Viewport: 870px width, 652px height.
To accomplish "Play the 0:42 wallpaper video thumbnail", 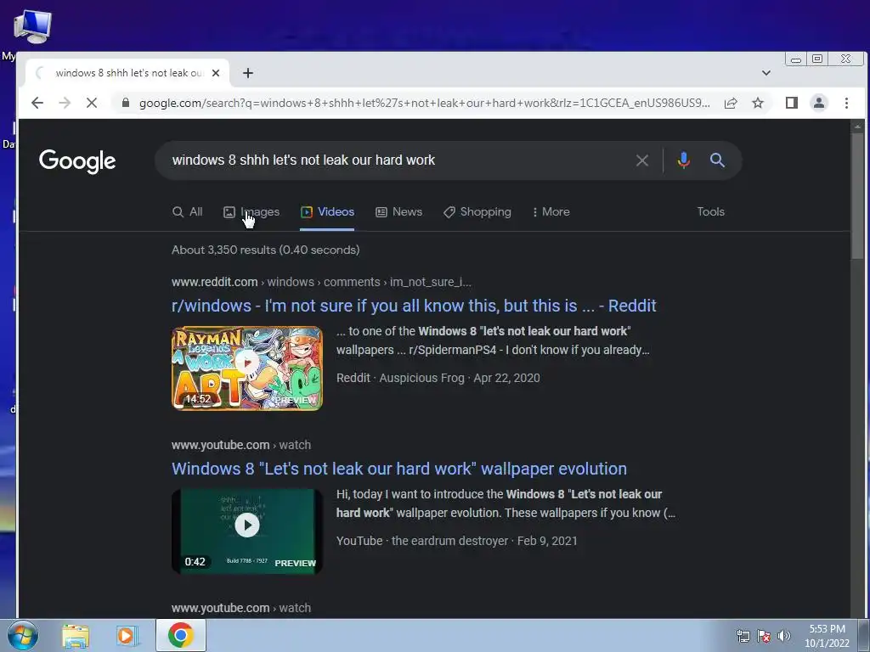I will pos(247,531).
